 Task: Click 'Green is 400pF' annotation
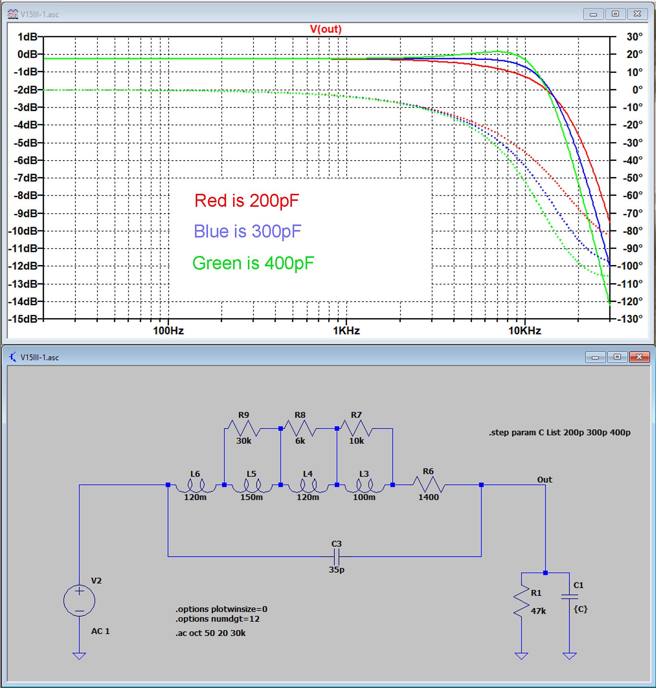click(x=253, y=263)
